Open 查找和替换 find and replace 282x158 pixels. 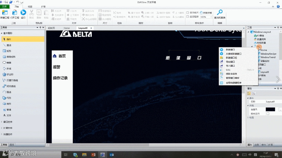coord(220,14)
